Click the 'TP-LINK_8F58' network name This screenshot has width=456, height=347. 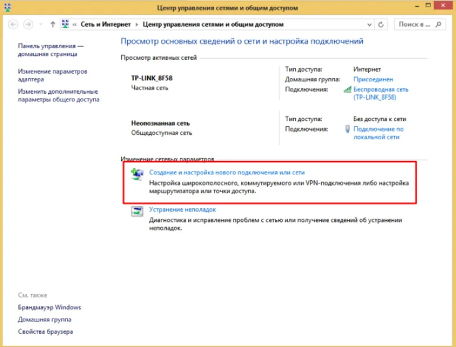click(x=152, y=78)
